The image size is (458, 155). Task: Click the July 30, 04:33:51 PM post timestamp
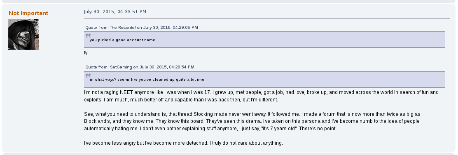pyautogui.click(x=115, y=12)
